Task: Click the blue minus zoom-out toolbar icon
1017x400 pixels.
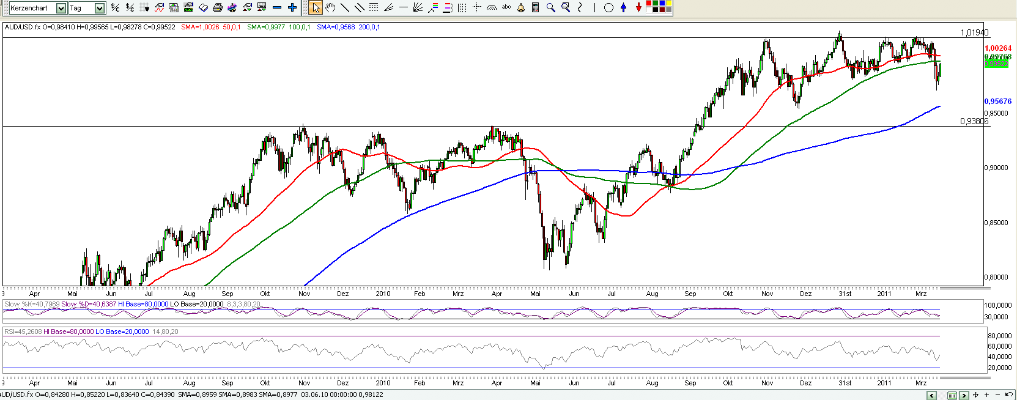Action: pyautogui.click(x=277, y=7)
